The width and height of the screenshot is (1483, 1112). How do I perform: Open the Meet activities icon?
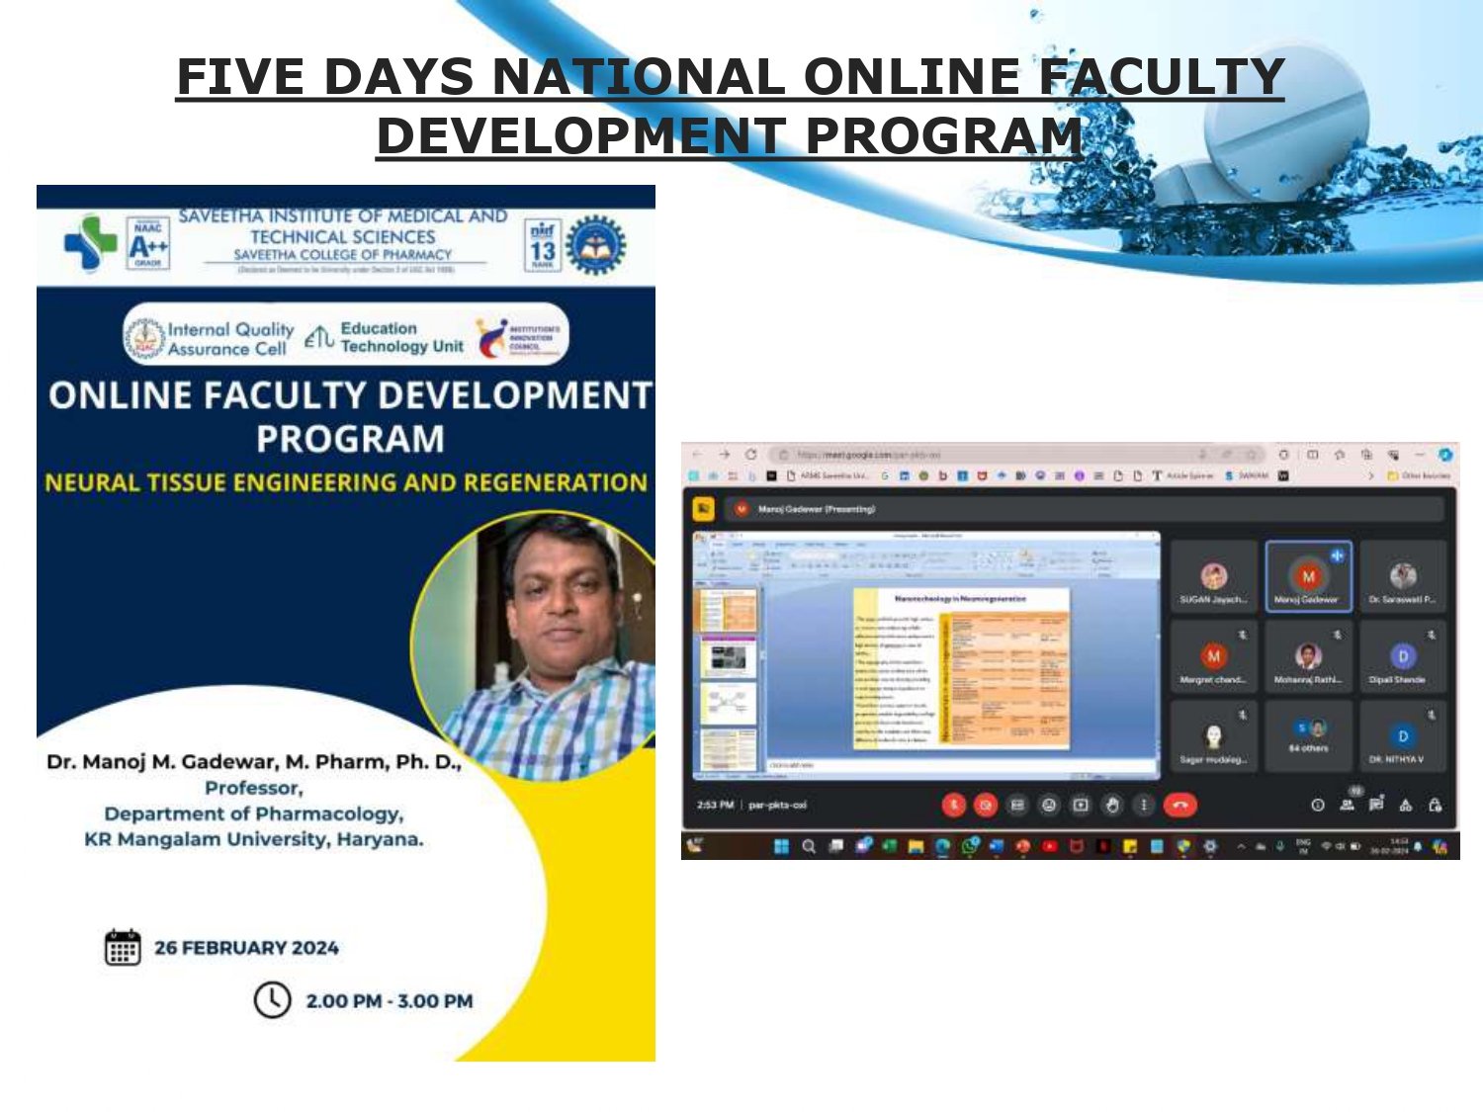click(1406, 806)
